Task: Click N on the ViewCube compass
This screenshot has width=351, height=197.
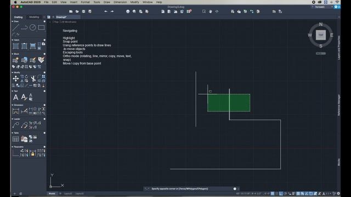Action: click(321, 24)
